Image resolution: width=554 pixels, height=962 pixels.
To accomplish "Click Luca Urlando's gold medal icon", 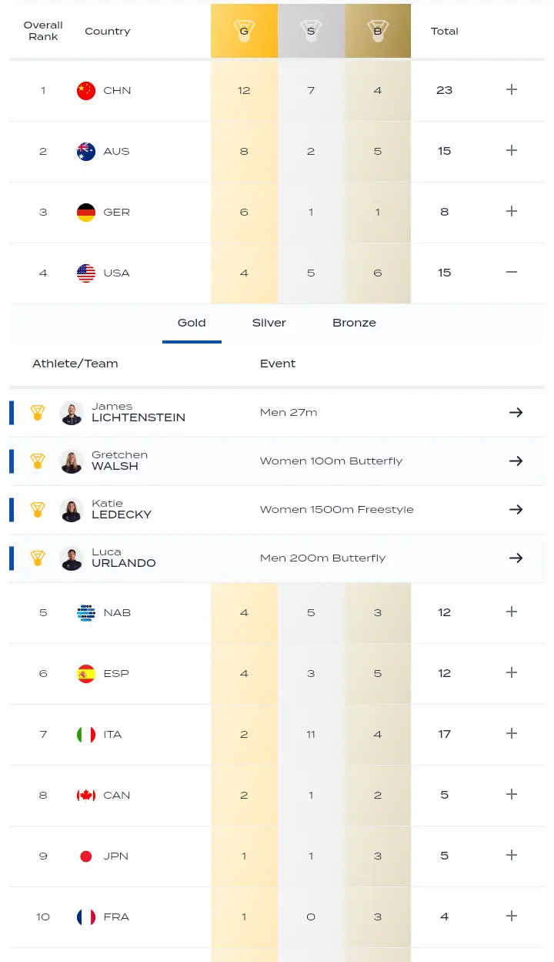I will pyautogui.click(x=38, y=558).
